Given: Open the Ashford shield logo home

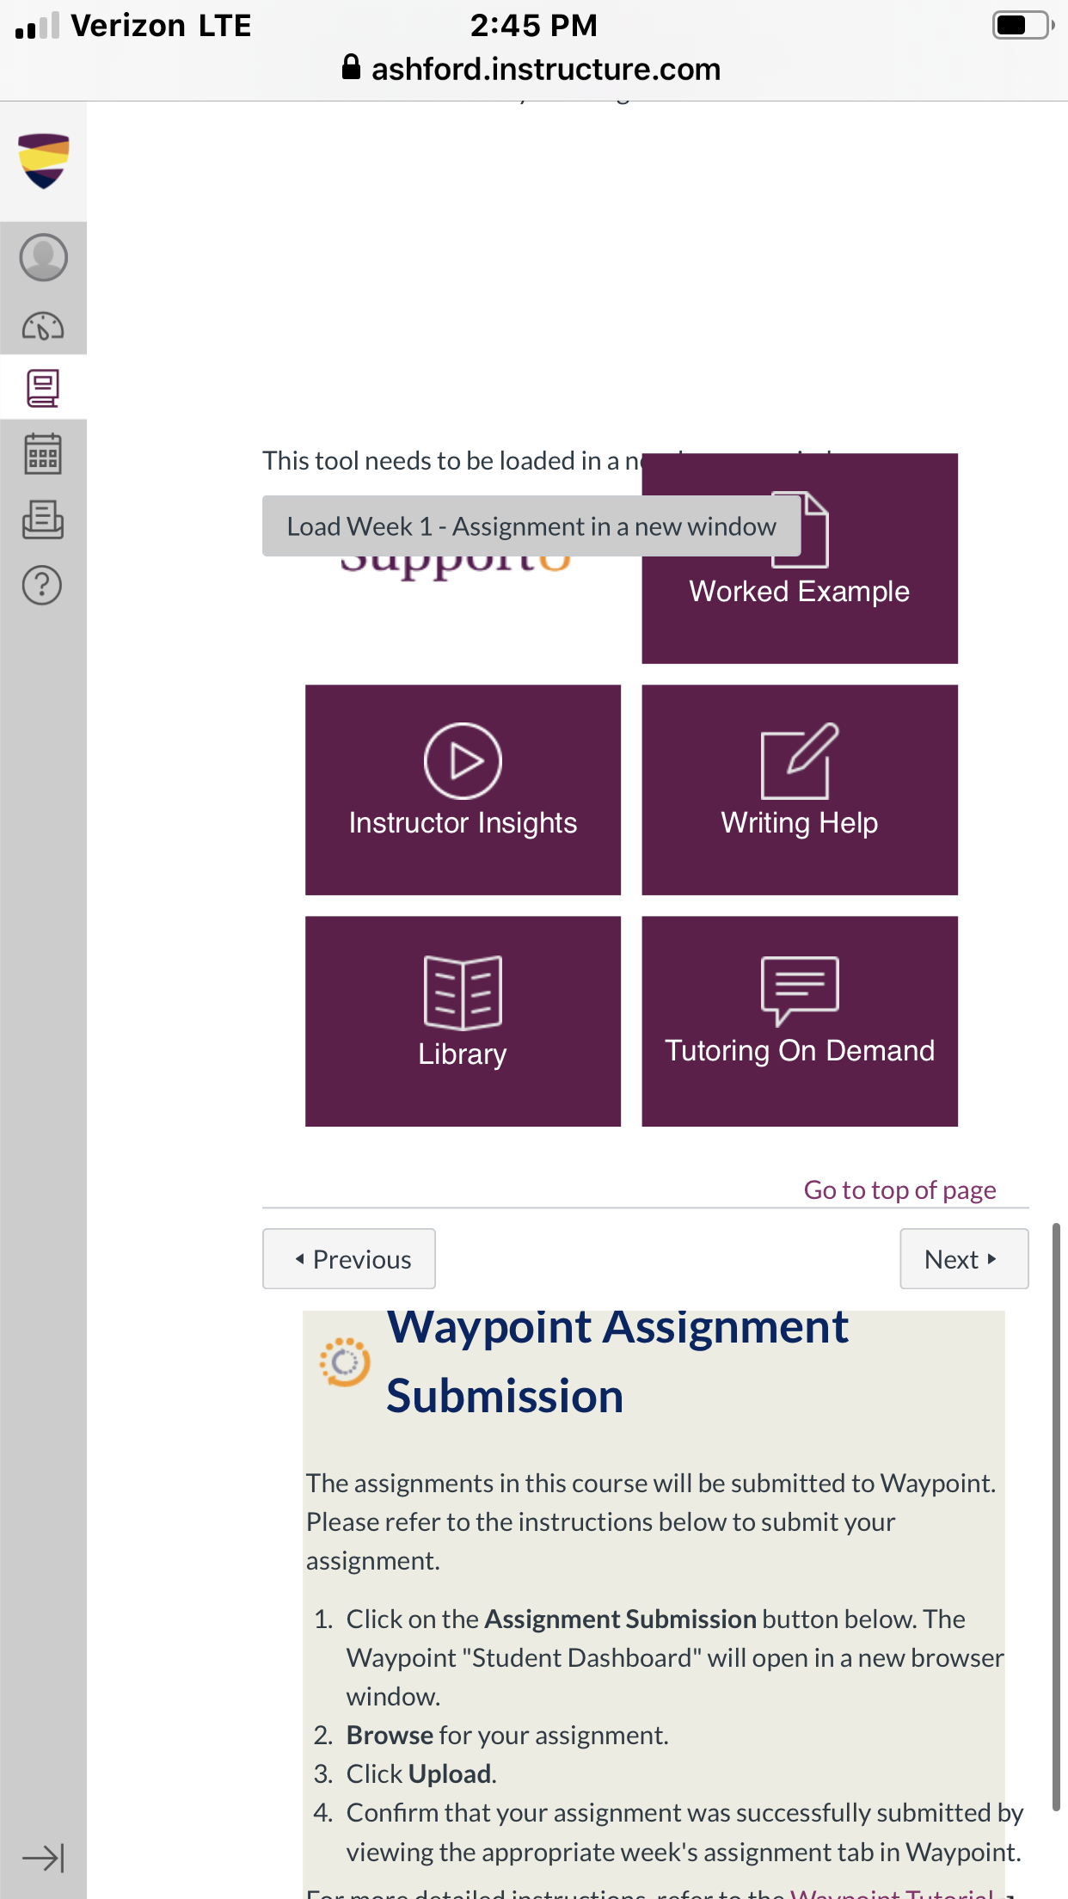Looking at the screenshot, I should pyautogui.click(x=43, y=161).
